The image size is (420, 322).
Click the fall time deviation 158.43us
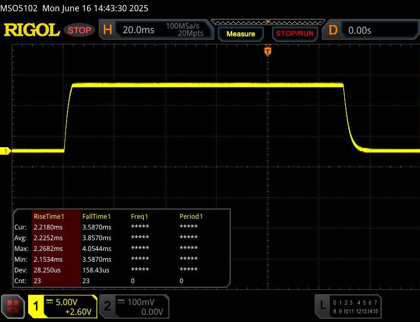click(96, 270)
